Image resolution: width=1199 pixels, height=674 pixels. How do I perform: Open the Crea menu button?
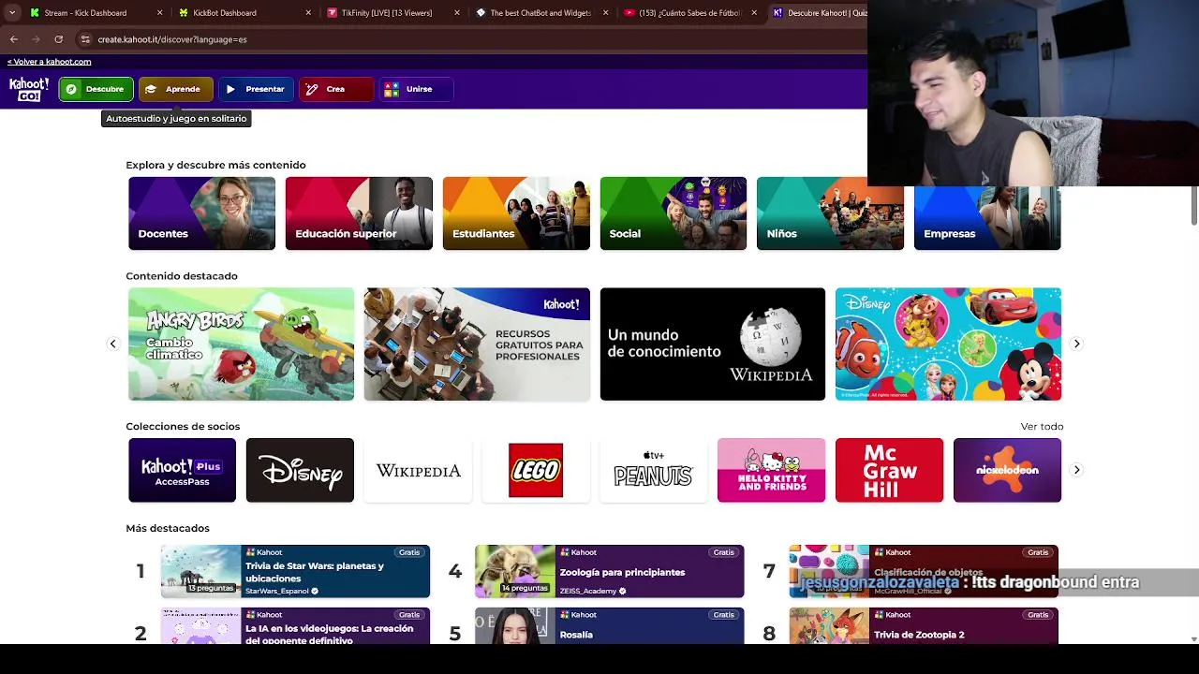tap(336, 89)
